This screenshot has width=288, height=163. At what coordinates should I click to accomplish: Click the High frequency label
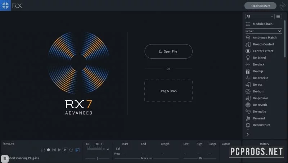tap(199, 144)
